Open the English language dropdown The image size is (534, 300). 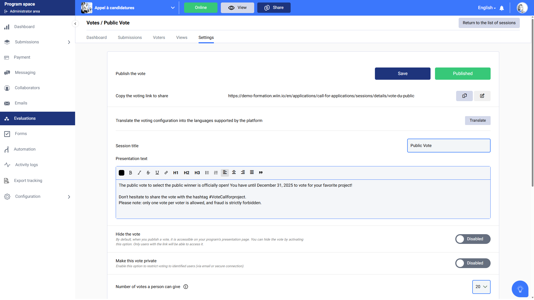click(x=487, y=8)
